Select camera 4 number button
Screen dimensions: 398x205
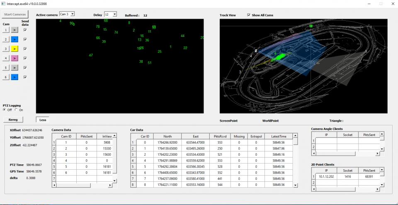coord(6,58)
